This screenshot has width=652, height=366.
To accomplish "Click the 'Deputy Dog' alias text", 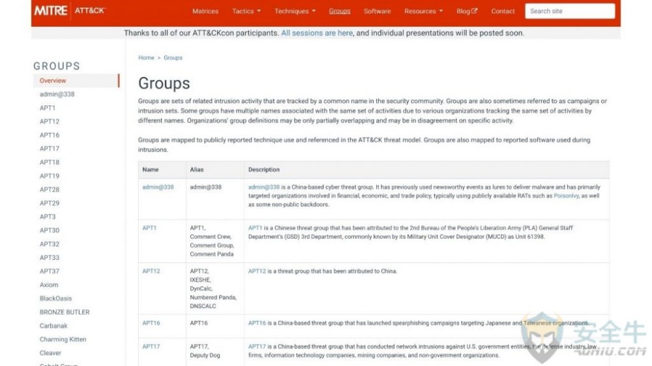I will coord(205,355).
